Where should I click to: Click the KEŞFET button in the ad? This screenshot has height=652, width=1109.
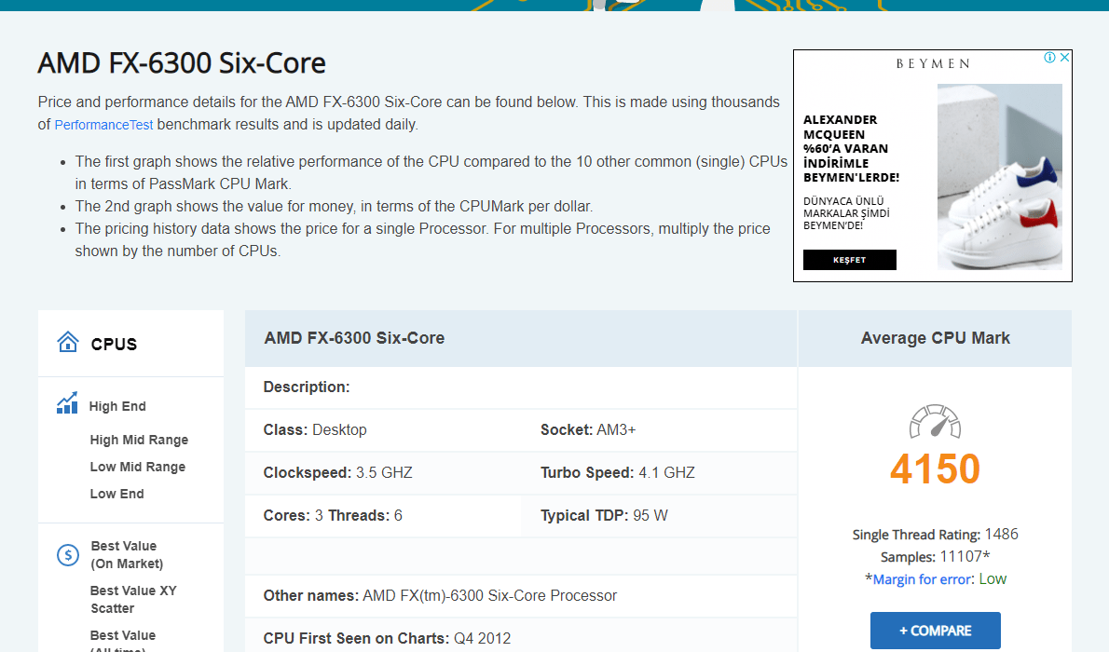(x=849, y=260)
